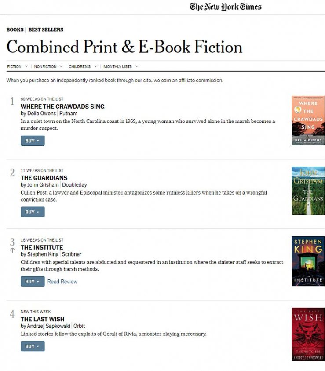Image resolution: width=325 pixels, height=371 pixels.
Task: Open Buy options dropdown for The Guardians
Action: point(33,212)
